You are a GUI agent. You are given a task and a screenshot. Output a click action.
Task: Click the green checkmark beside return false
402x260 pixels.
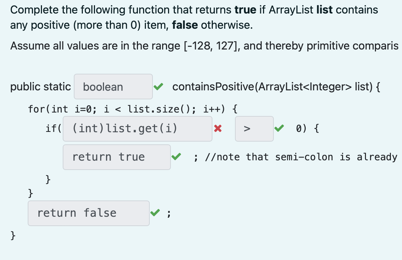pos(155,212)
